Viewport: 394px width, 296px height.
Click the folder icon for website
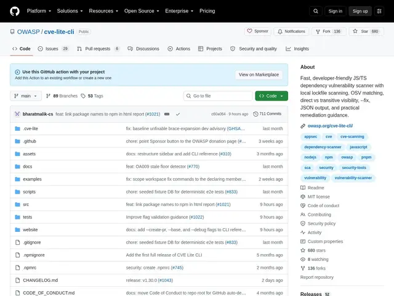17,230
